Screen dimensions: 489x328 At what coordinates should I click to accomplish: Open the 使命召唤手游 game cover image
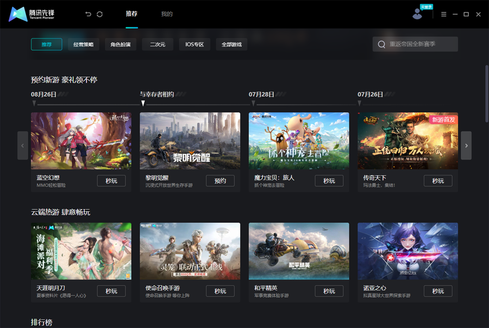point(190,251)
